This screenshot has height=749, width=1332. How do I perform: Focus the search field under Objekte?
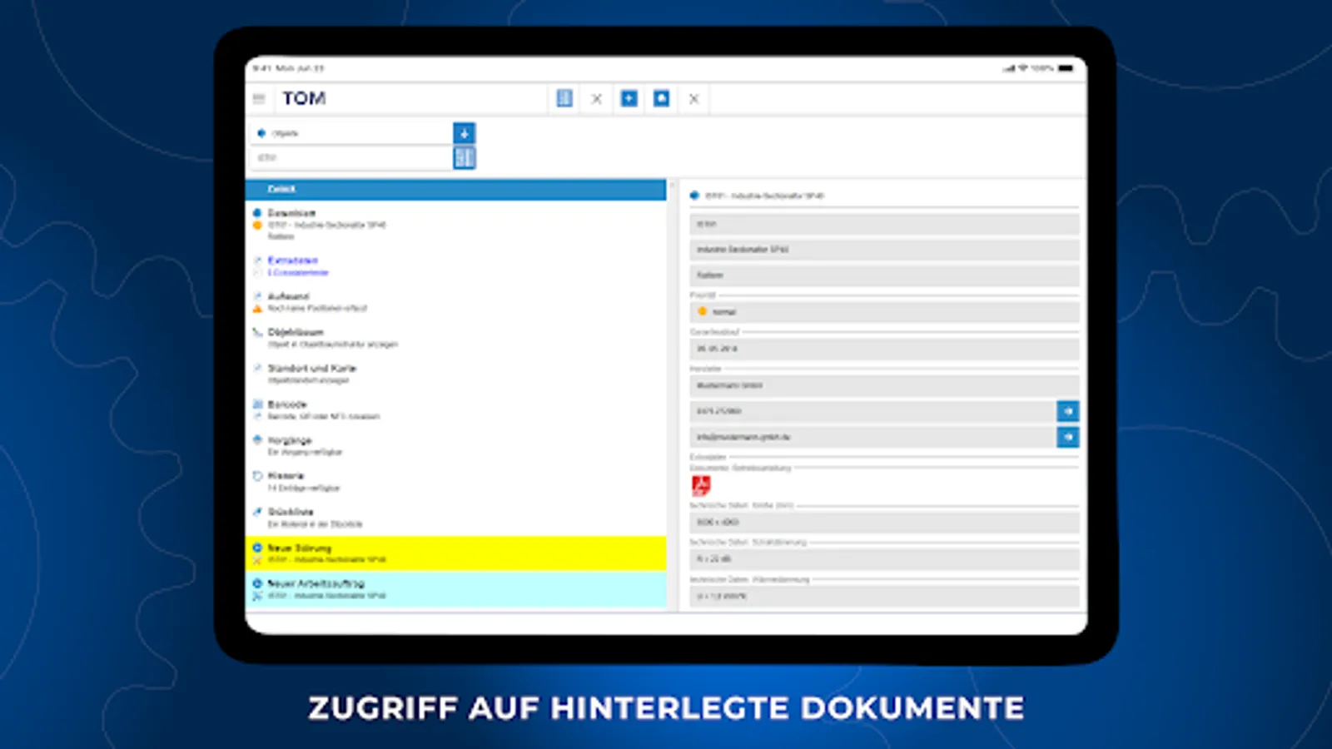(x=351, y=157)
